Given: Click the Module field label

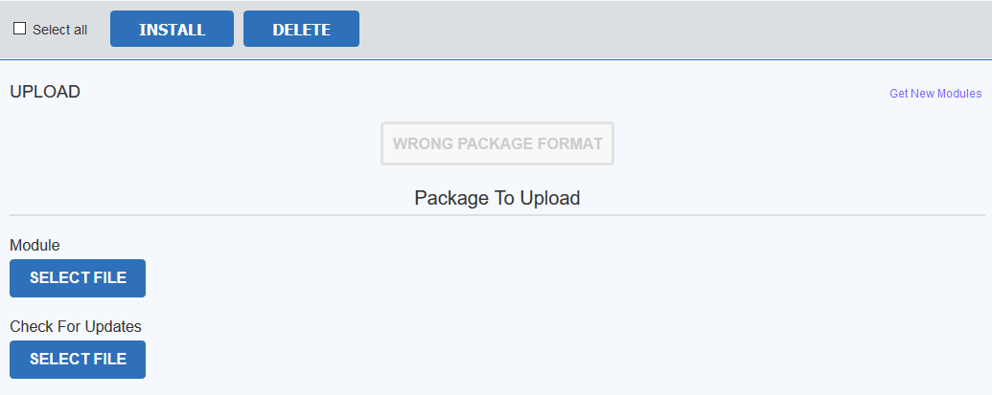Looking at the screenshot, I should (35, 246).
